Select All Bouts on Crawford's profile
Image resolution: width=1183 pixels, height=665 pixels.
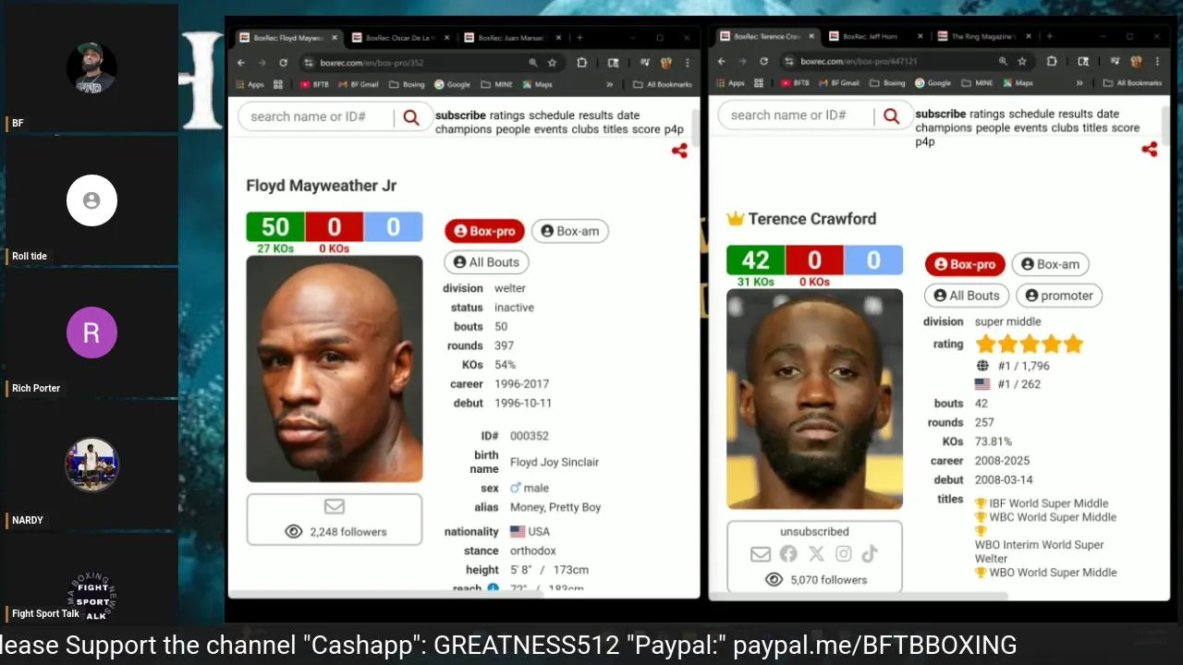coord(967,296)
